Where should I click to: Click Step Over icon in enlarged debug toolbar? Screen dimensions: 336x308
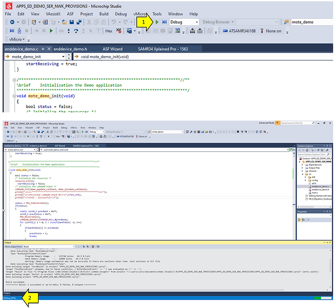pyautogui.click(x=76, y=31)
